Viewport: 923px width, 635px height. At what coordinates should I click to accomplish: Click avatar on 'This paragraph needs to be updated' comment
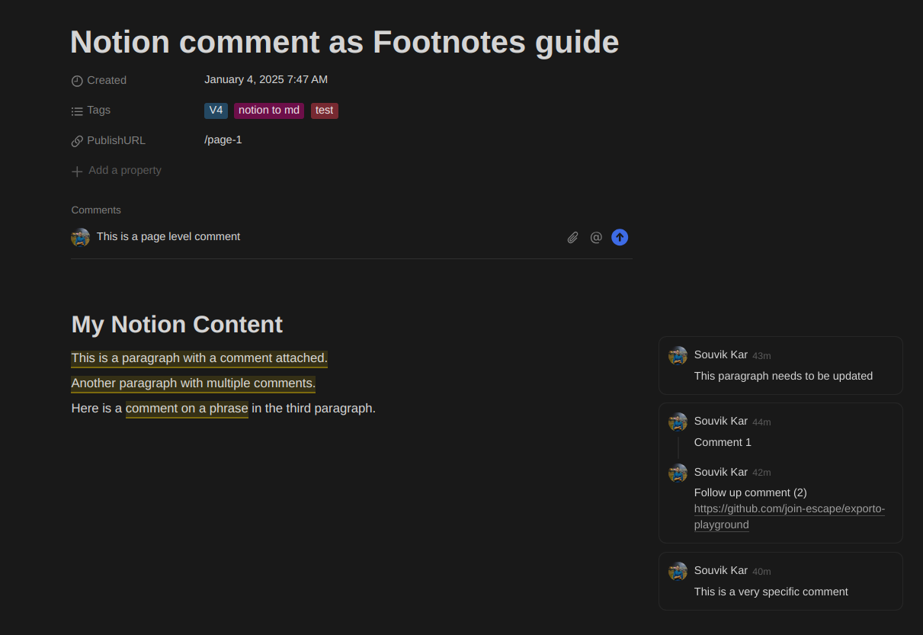tap(678, 355)
